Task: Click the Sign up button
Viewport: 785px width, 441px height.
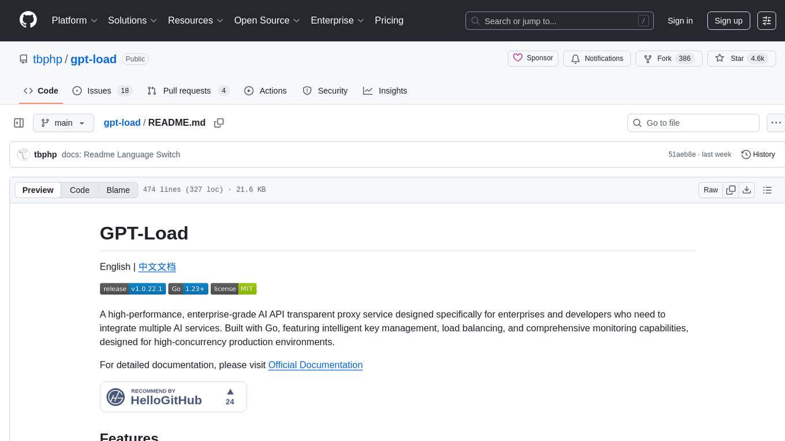Action: tap(728, 21)
